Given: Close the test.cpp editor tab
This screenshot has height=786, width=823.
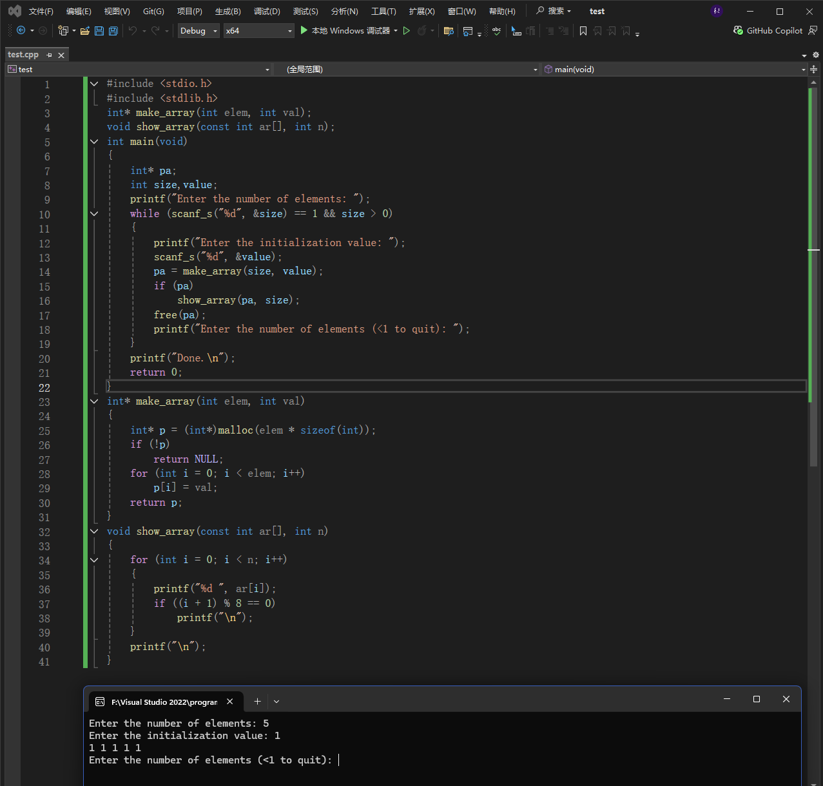Looking at the screenshot, I should [61, 55].
